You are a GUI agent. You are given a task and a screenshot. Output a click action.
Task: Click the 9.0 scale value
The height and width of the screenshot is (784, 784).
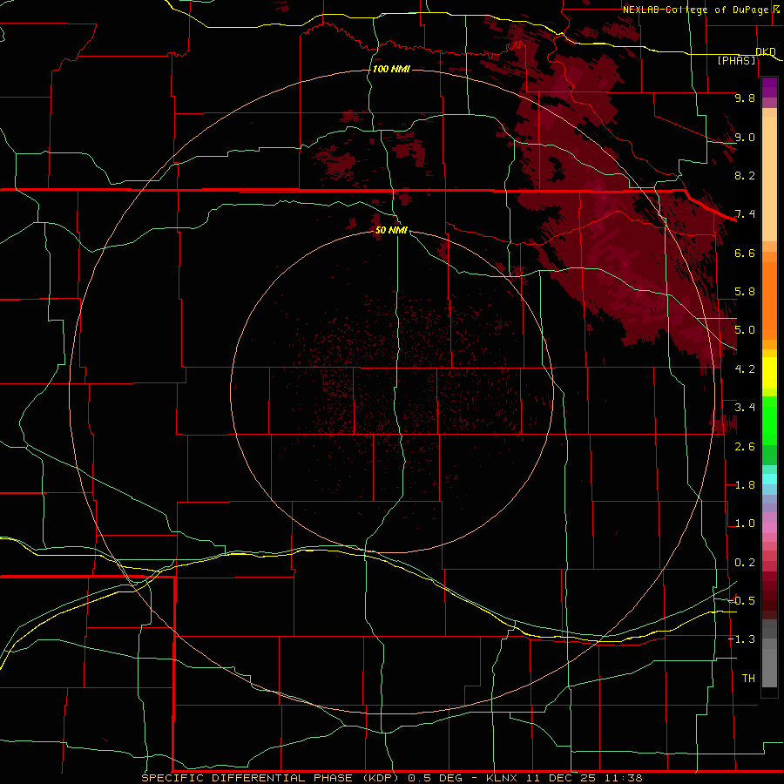(x=745, y=137)
